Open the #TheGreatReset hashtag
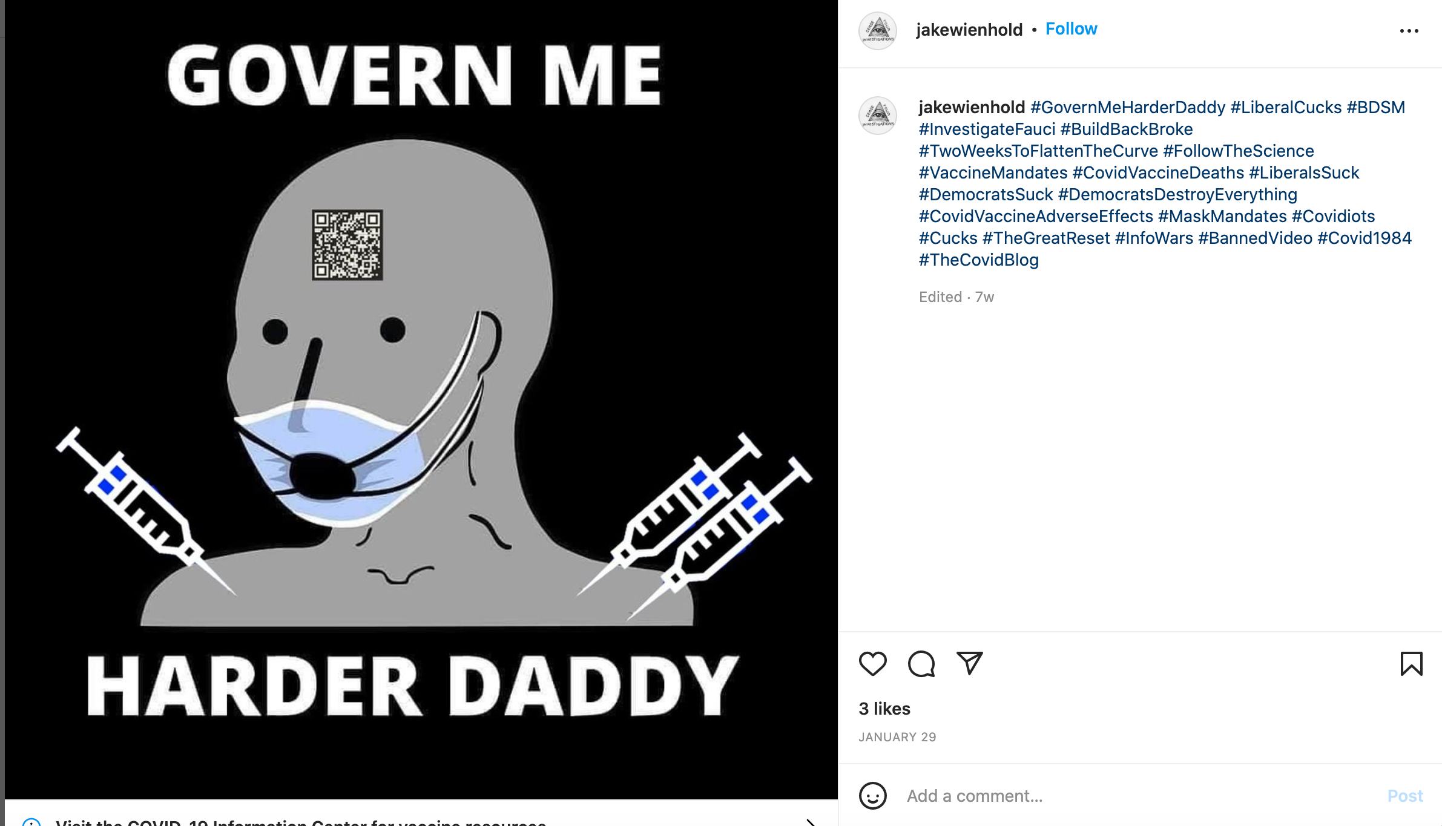Screen dimensions: 1442x826 1046,238
